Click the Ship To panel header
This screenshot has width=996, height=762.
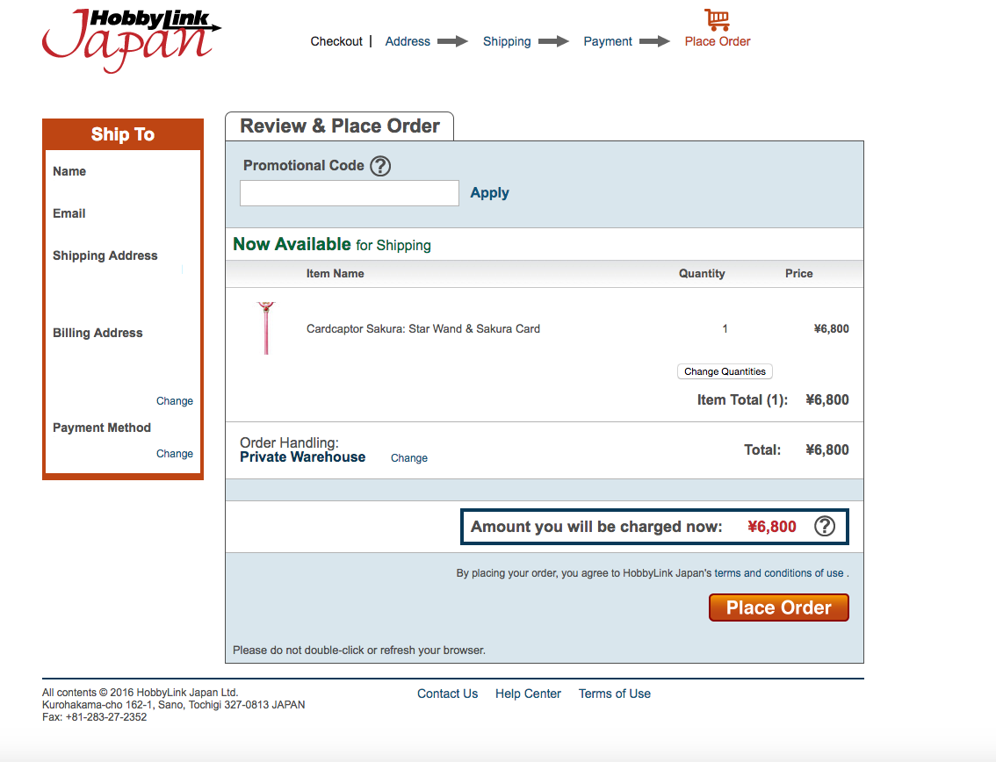tap(123, 134)
